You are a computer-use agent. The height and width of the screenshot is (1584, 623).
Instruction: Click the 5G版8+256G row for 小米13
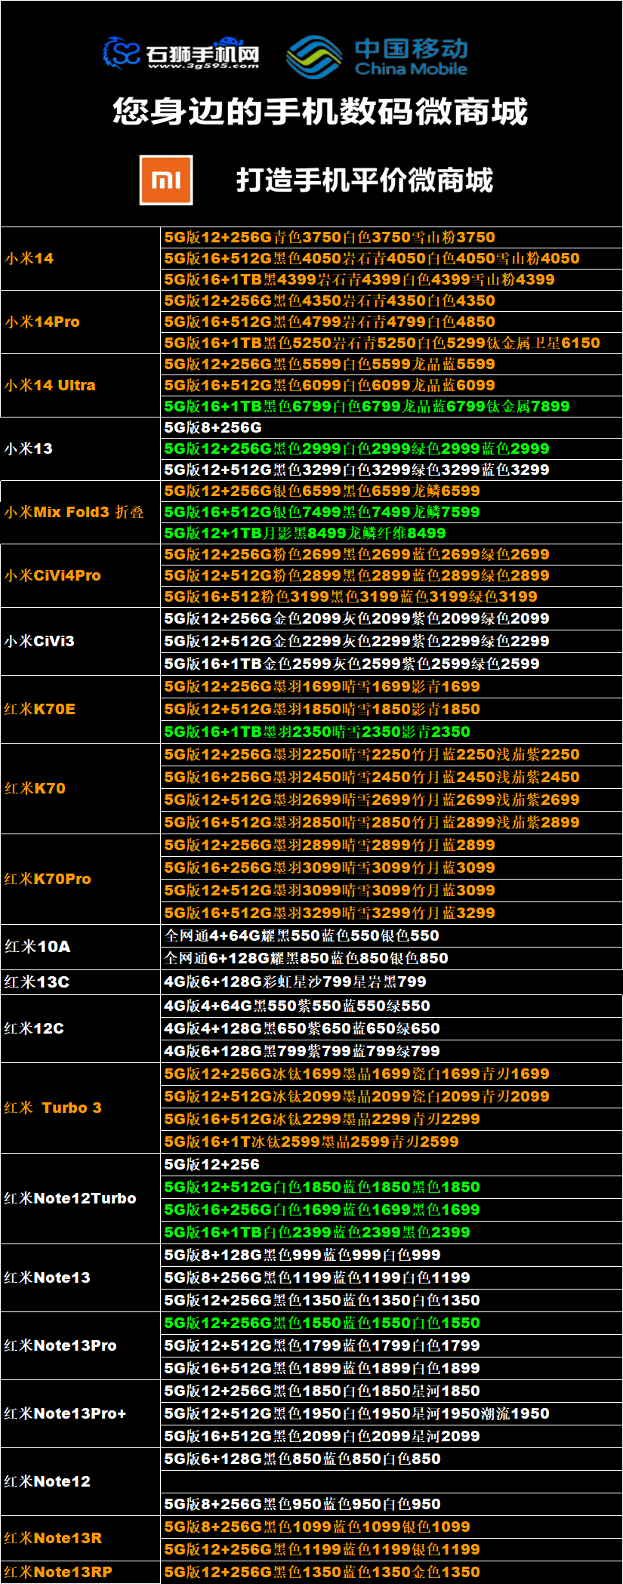coord(391,427)
